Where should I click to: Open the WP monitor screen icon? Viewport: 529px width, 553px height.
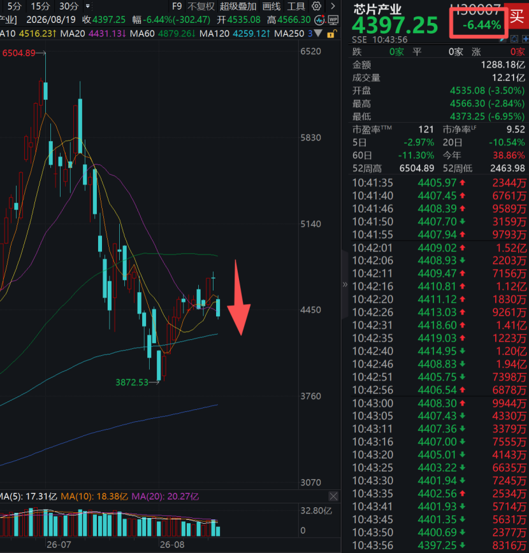click(x=333, y=20)
